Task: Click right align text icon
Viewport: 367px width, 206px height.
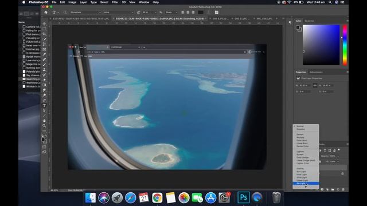Action: pos(193,13)
